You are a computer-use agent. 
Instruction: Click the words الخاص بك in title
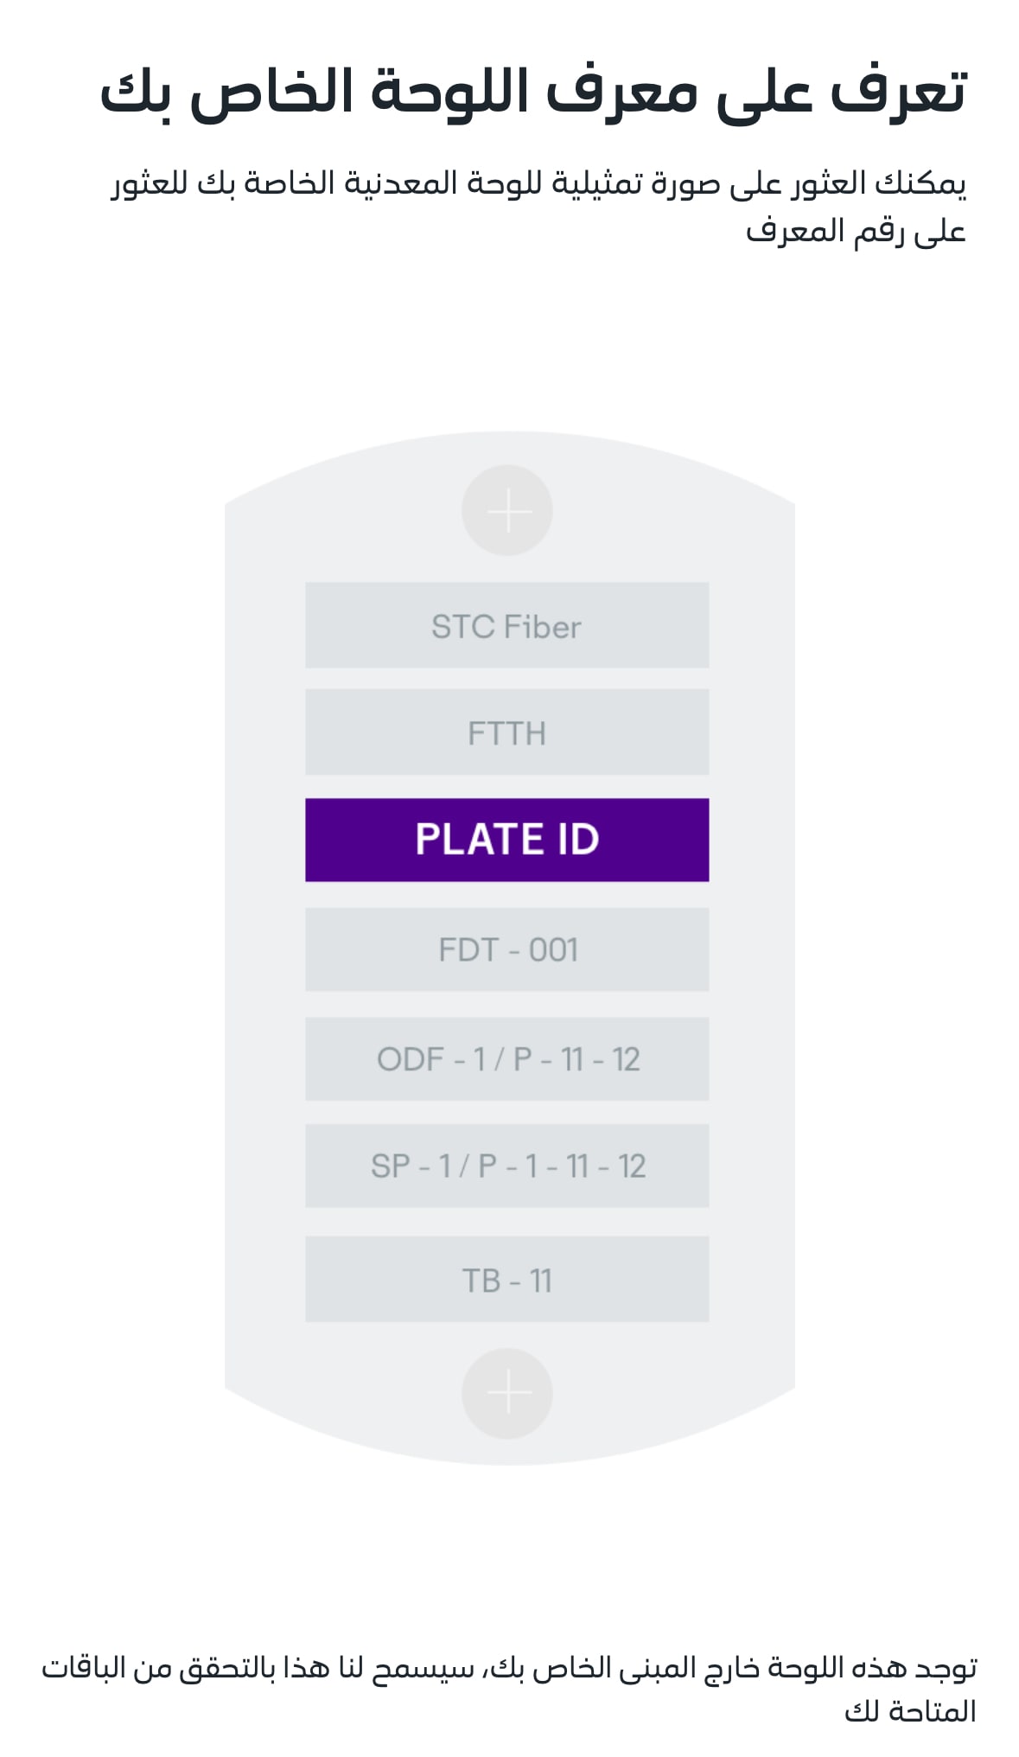click(x=226, y=92)
